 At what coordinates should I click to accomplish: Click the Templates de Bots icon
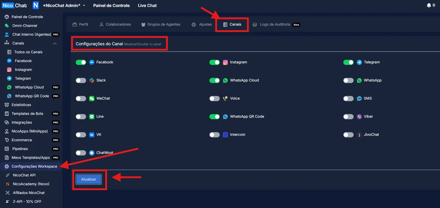(7, 114)
